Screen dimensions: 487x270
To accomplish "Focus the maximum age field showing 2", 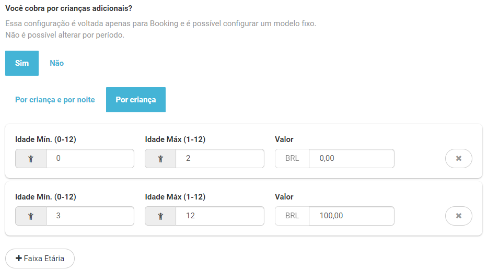I will (219, 159).
